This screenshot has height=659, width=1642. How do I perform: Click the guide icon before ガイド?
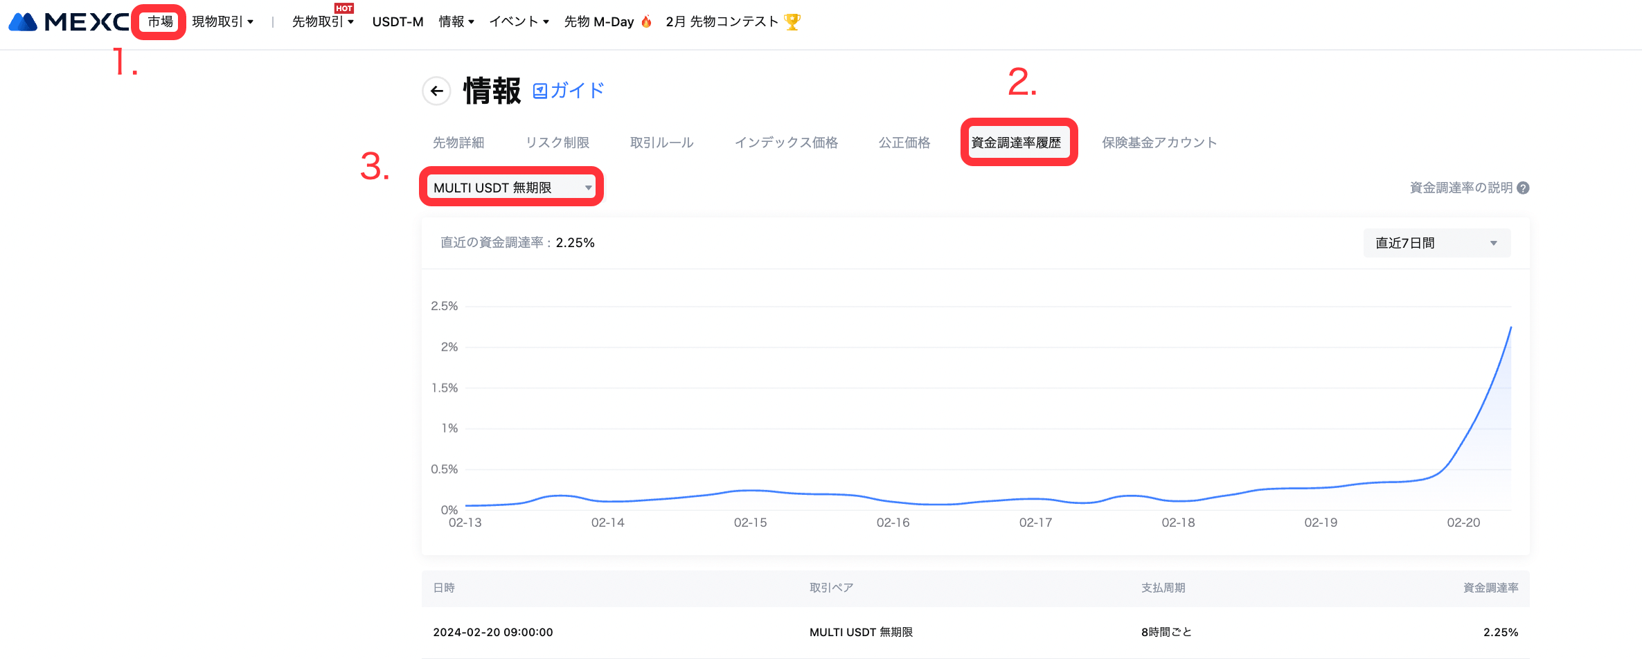point(540,91)
